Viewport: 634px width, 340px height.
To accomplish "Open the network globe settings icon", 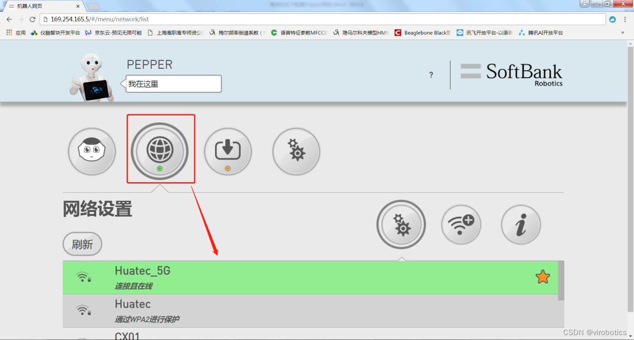I will (160, 151).
